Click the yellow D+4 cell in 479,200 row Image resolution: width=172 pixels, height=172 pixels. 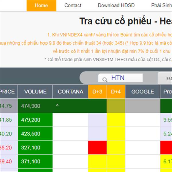click(116, 120)
